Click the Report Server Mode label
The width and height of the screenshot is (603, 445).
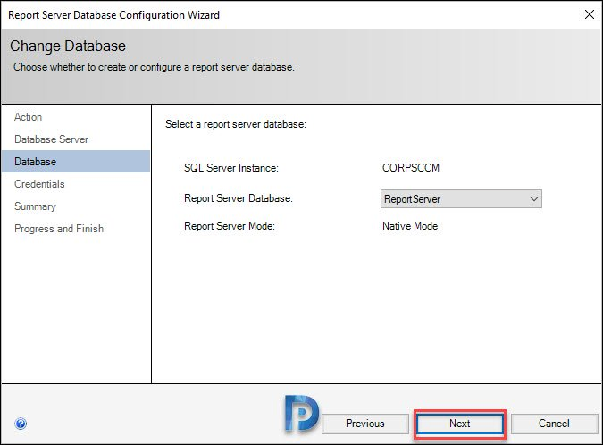[x=230, y=226]
